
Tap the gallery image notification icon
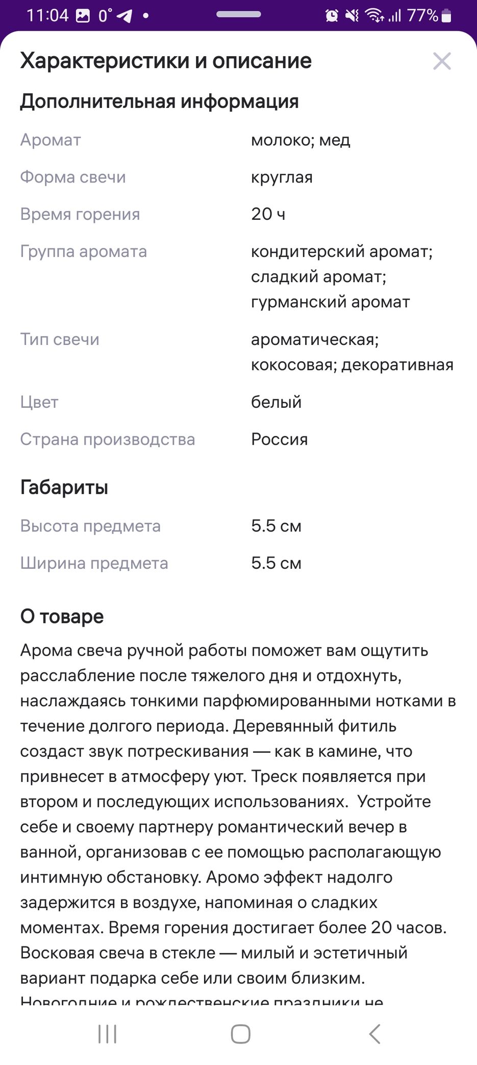tap(83, 16)
